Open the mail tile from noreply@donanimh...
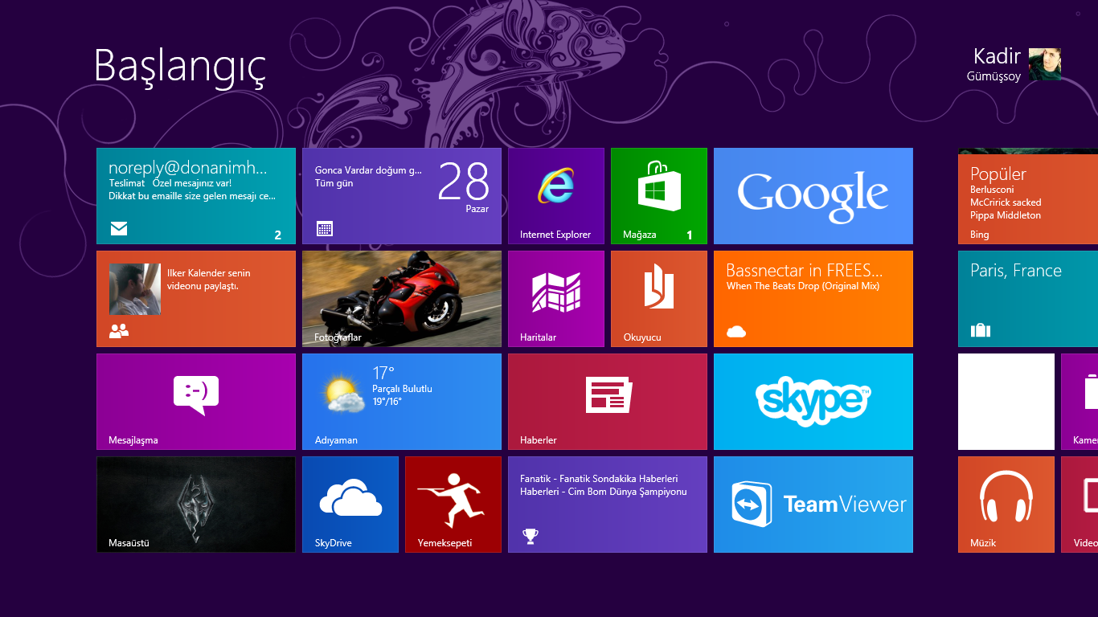 tap(196, 196)
